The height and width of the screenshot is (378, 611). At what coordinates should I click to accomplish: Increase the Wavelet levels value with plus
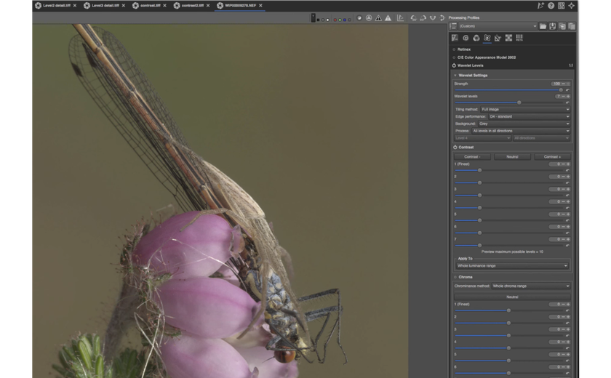tap(568, 96)
